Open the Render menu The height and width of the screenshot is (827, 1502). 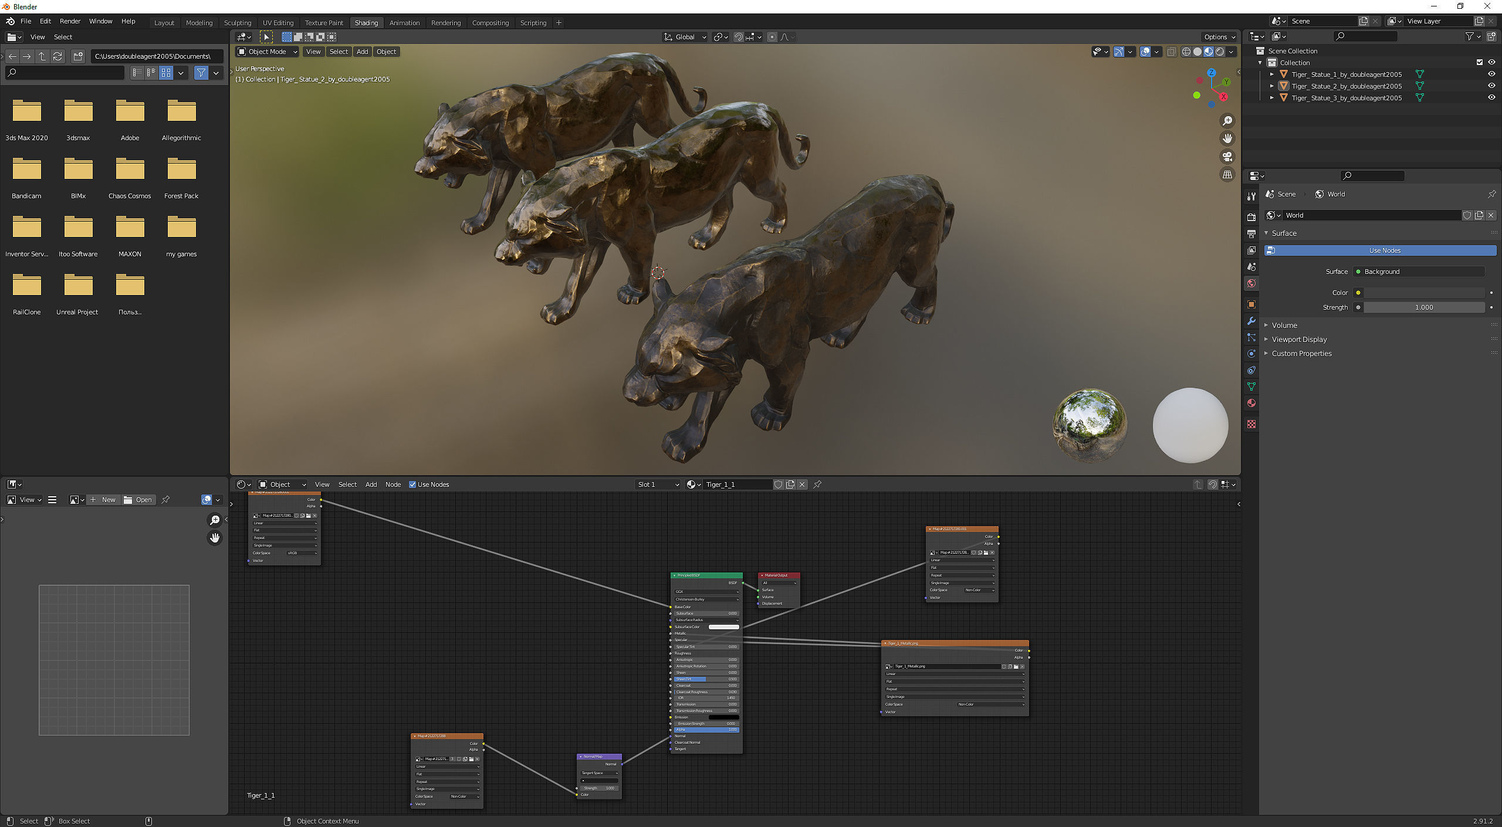[70, 21]
